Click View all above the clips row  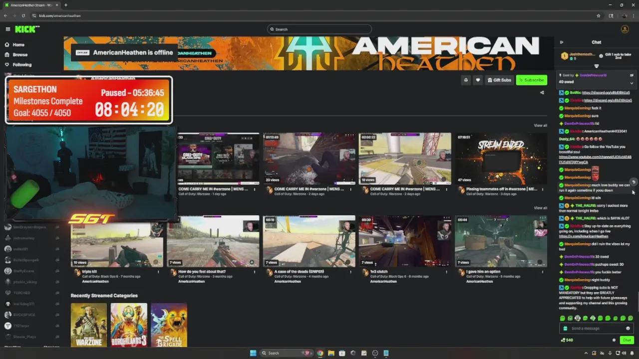tap(540, 208)
